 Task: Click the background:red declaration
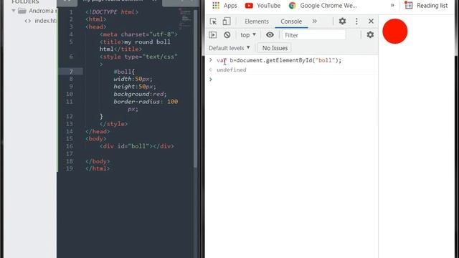(x=140, y=94)
